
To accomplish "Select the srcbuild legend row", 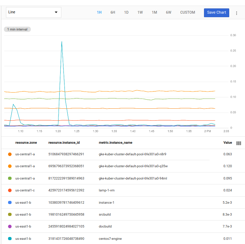I will point(105,214).
